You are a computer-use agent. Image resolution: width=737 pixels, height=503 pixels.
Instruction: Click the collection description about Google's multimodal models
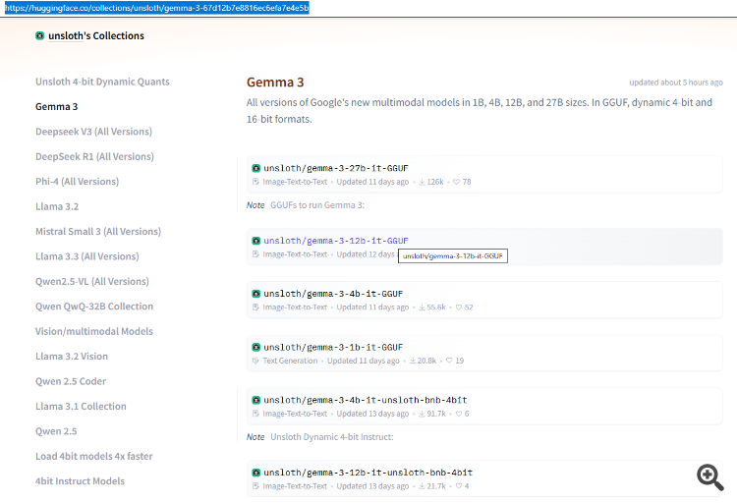tap(480, 110)
